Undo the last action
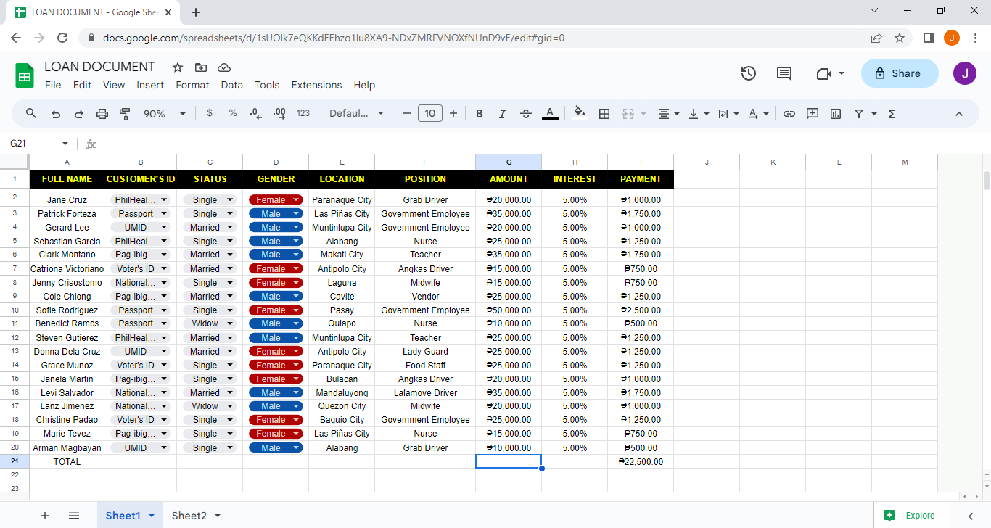Image resolution: width=991 pixels, height=528 pixels. click(x=56, y=114)
